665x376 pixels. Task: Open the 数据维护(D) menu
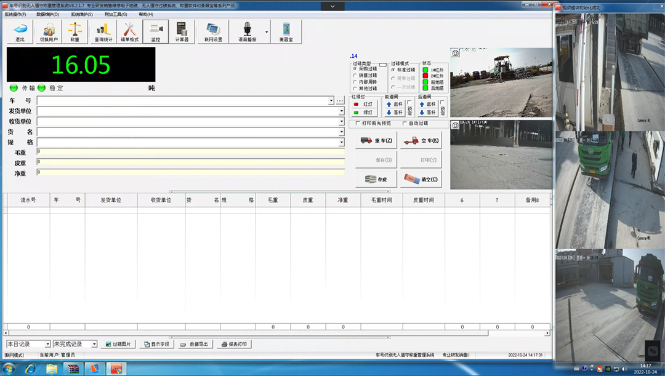coord(48,14)
